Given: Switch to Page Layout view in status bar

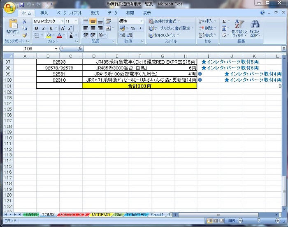Looking at the screenshot, I should click(x=216, y=220).
